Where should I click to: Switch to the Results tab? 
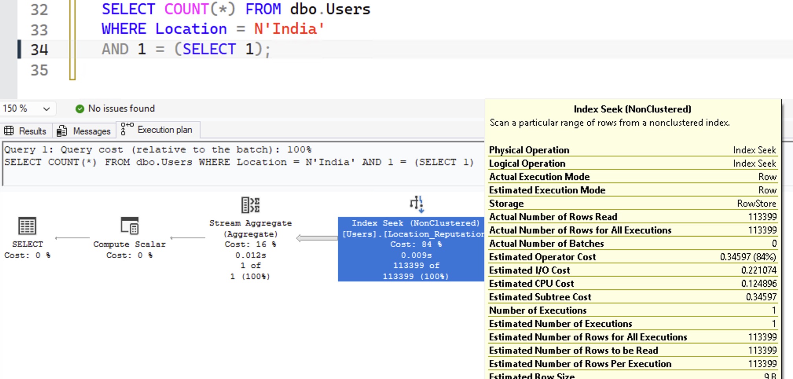tap(32, 131)
